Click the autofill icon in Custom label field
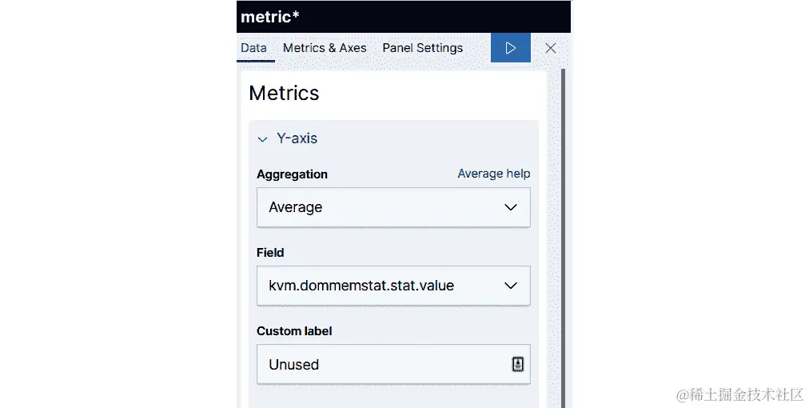809x408 pixels. click(517, 365)
